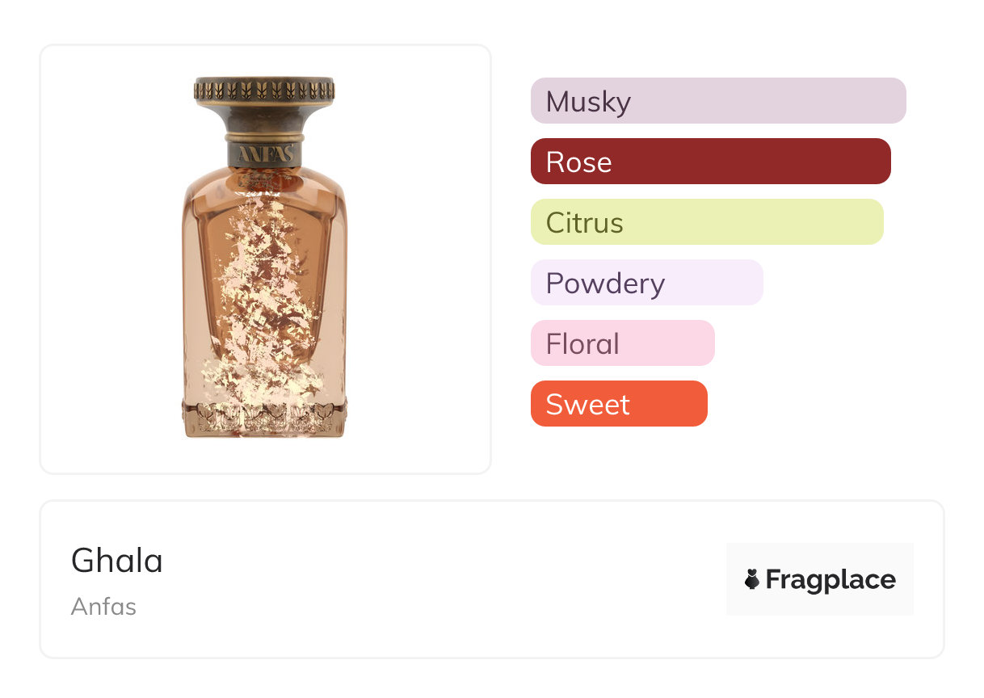
Task: Click the Fragplace bottle icon in logo
Action: tap(752, 579)
